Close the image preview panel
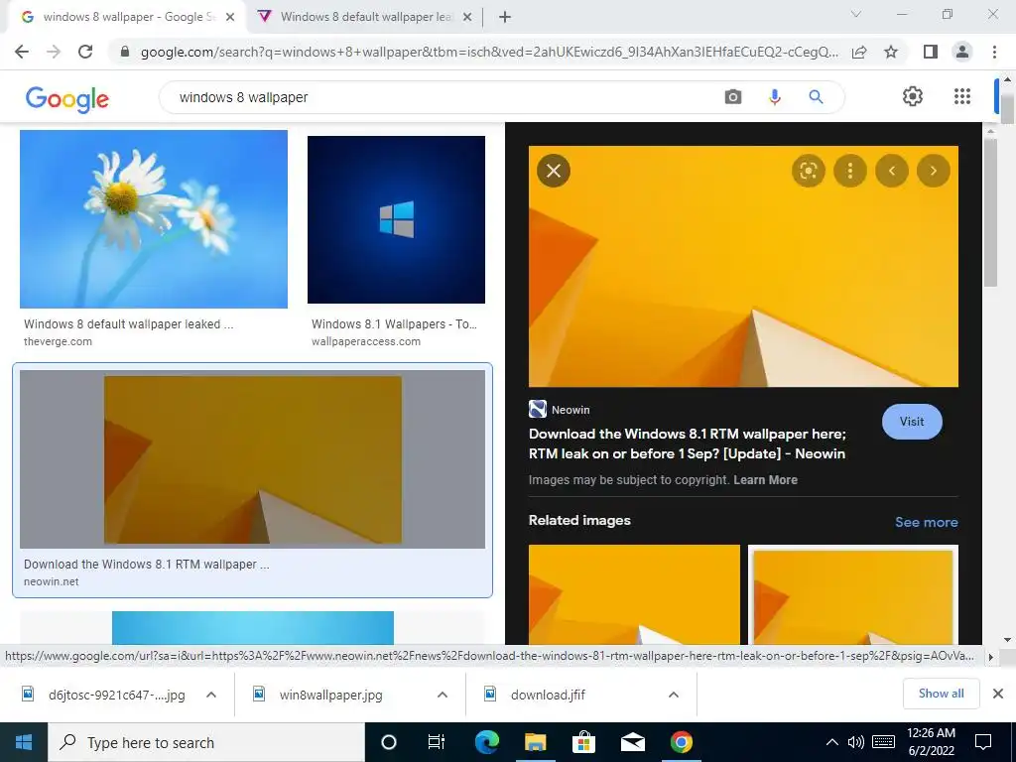 click(554, 171)
